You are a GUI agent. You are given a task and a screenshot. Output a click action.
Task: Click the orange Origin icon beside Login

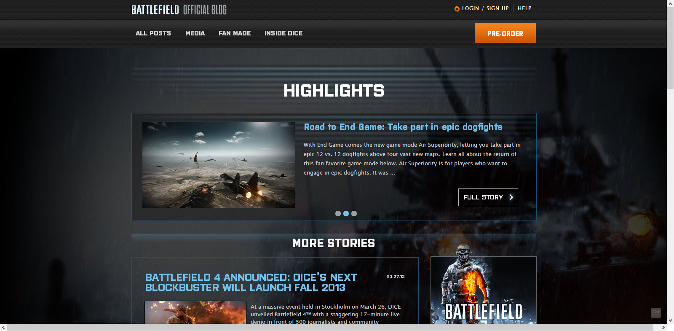(457, 9)
